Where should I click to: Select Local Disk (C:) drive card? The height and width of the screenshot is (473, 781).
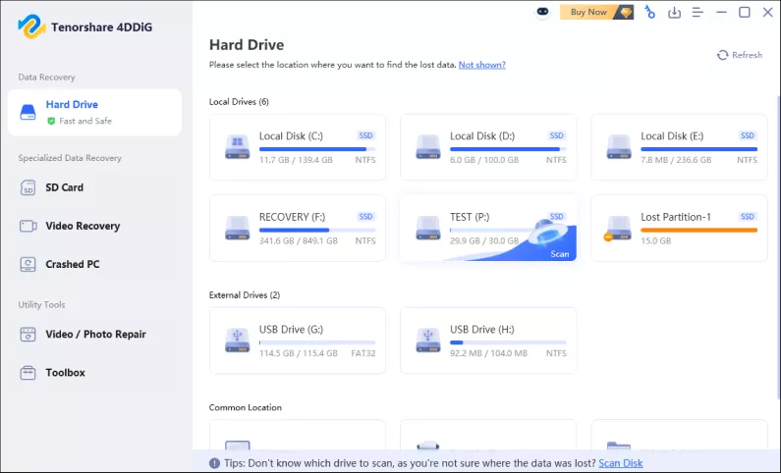[298, 147]
